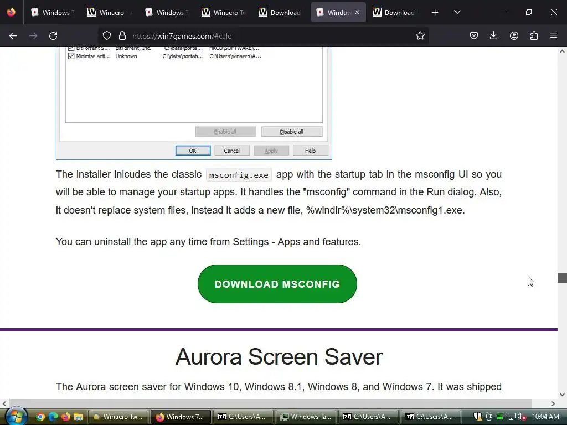Switch to the Windows 7... Firefox taskbar button
The height and width of the screenshot is (425, 567).
181,417
